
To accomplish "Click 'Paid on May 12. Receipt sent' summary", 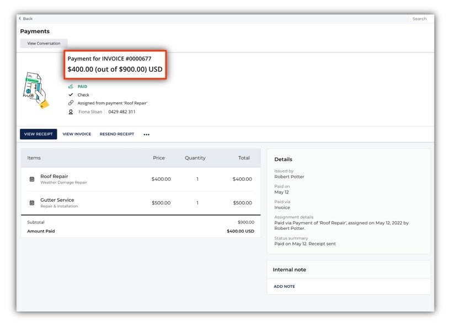I will pos(305,244).
